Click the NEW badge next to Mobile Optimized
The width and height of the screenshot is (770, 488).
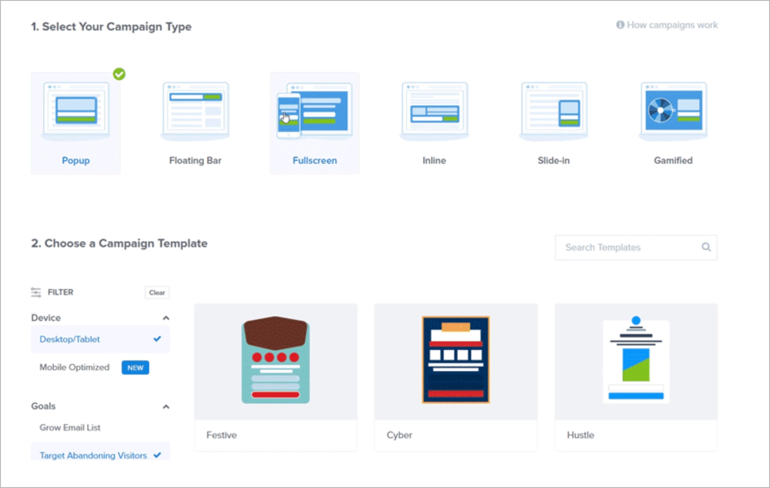point(135,367)
